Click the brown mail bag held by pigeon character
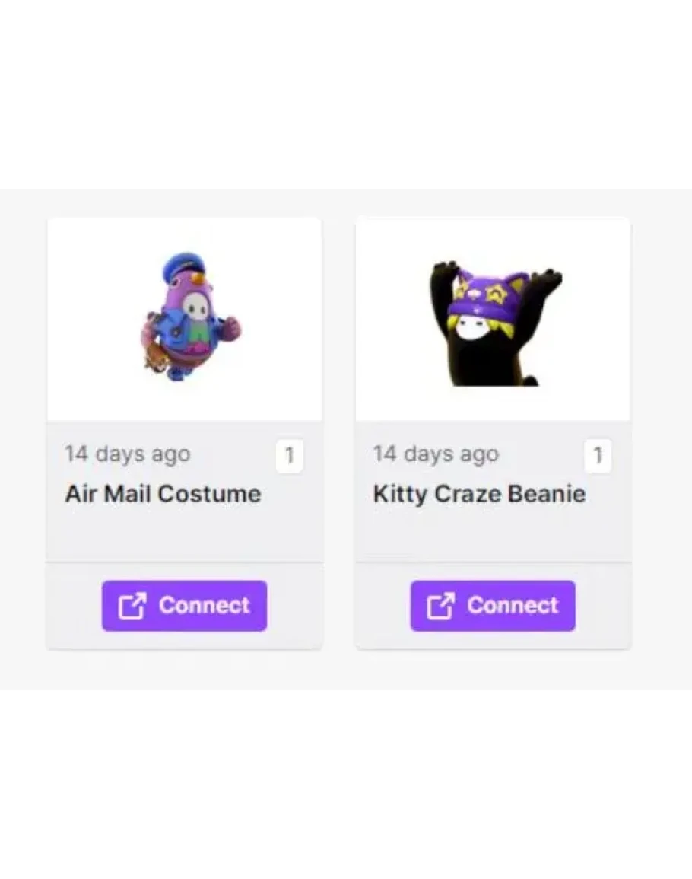Viewport: 692px width, 879px height. 155,359
